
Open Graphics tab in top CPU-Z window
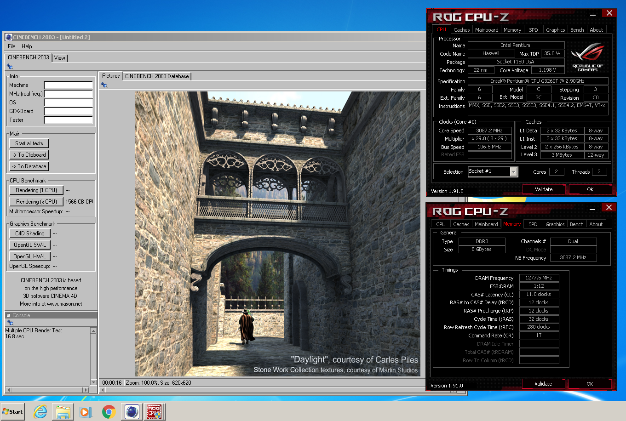pos(556,30)
